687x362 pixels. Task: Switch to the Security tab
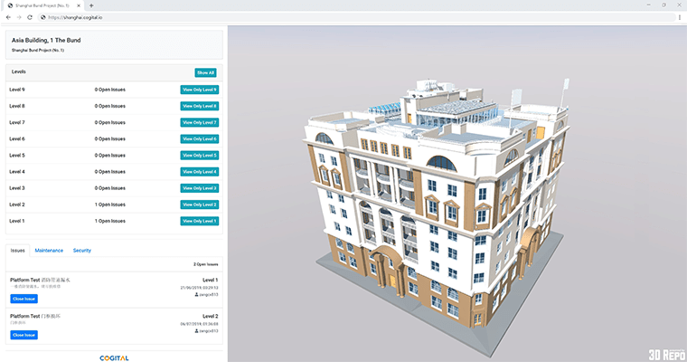(x=82, y=251)
